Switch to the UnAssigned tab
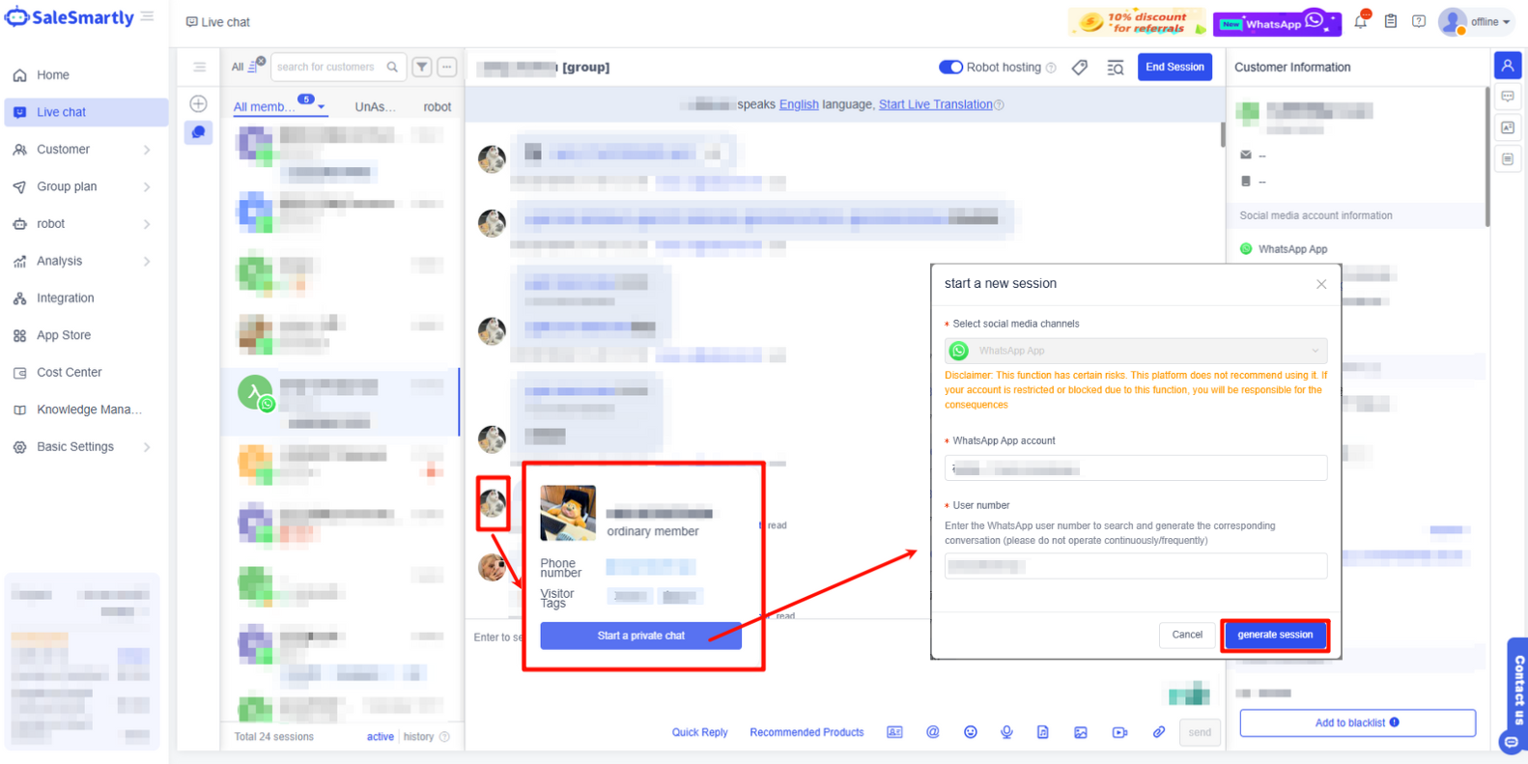This screenshot has height=764, width=1528. [x=375, y=106]
